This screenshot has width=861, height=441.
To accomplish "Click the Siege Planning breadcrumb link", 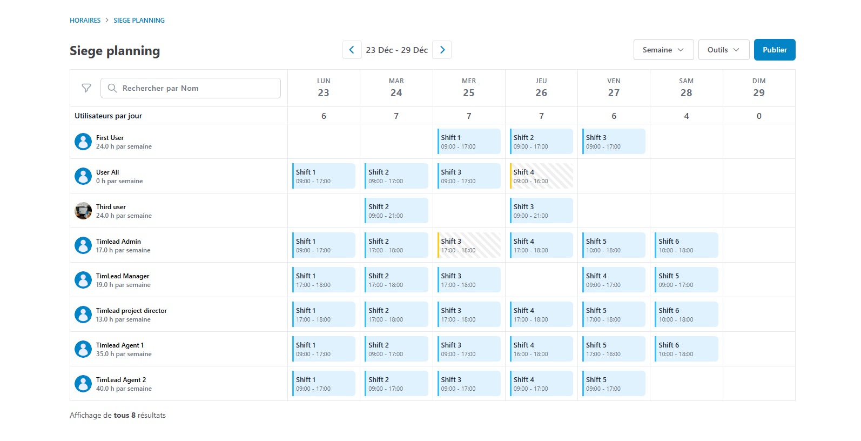I will 139,21.
